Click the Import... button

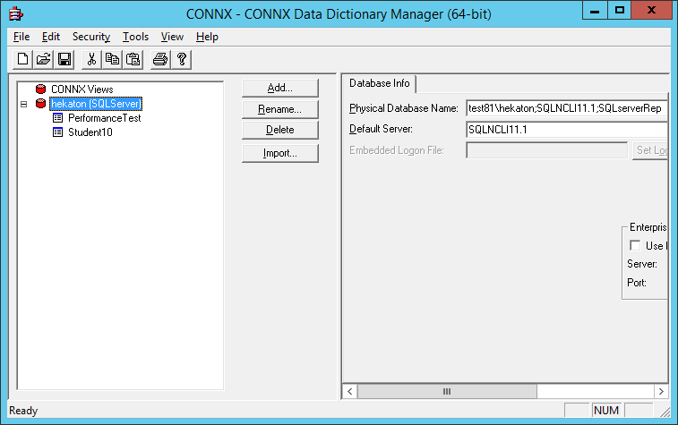click(x=280, y=153)
